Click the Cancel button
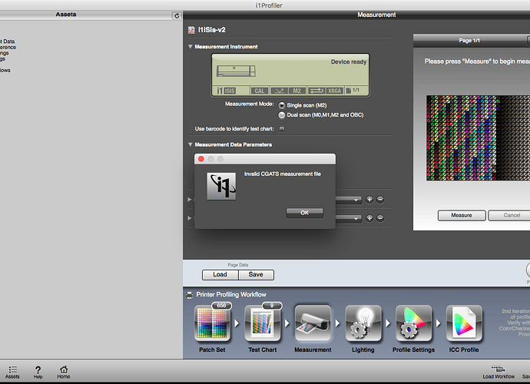The image size is (530, 384). [x=510, y=215]
